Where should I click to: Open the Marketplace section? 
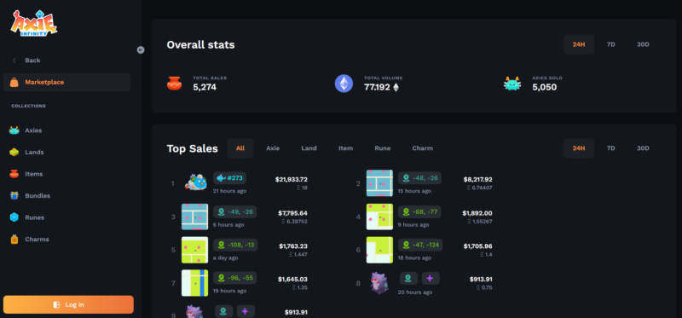67,82
